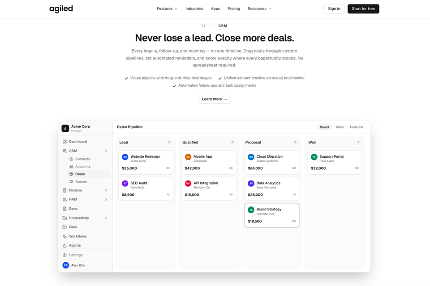This screenshot has height=286, width=430.
Task: Open the Dashboard grid icon in sidebar
Action: 64,142
